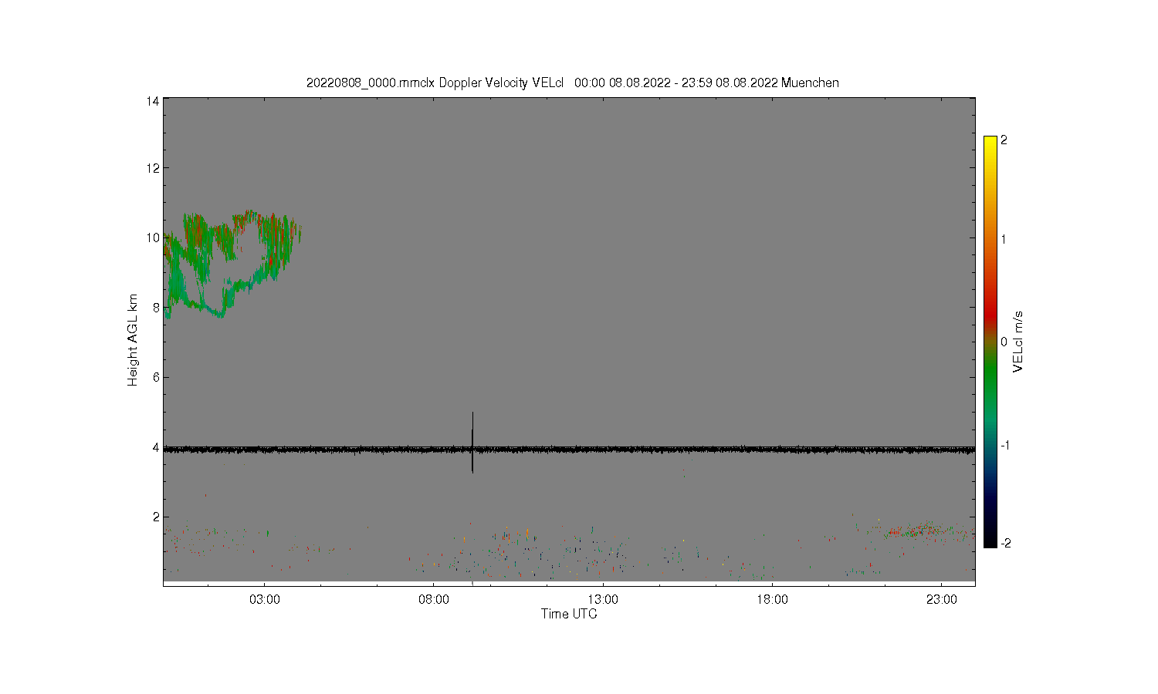Screen dimensions: 1158x694
Task: Click the 'Height AGL km' axis label
Action: [133, 340]
